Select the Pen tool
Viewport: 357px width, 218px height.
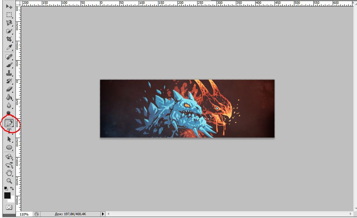9,123
